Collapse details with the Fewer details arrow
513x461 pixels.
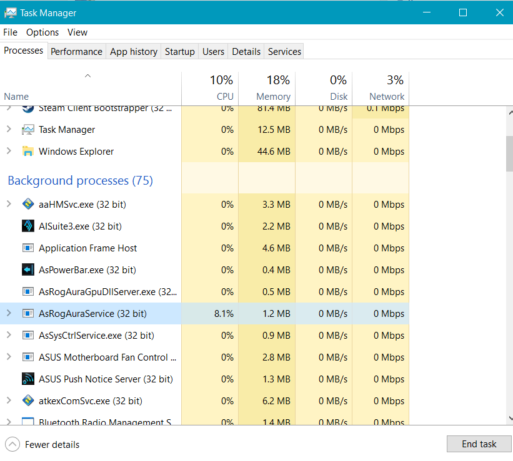coord(12,444)
